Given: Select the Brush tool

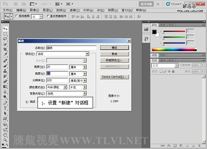Looking at the screenshot, I should pyautogui.click(x=5, y=66).
